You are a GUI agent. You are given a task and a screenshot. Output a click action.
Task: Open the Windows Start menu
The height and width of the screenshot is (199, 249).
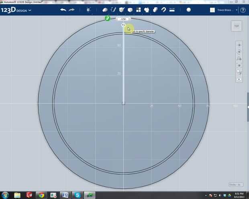pyautogui.click(x=5, y=195)
